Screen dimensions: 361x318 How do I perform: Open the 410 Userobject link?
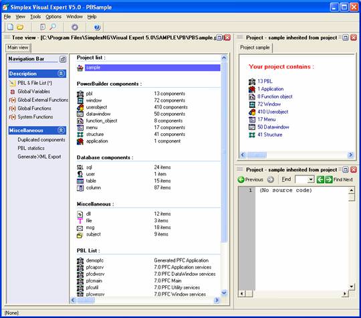point(273,112)
